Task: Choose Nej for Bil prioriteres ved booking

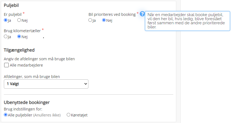Action: click(x=104, y=20)
